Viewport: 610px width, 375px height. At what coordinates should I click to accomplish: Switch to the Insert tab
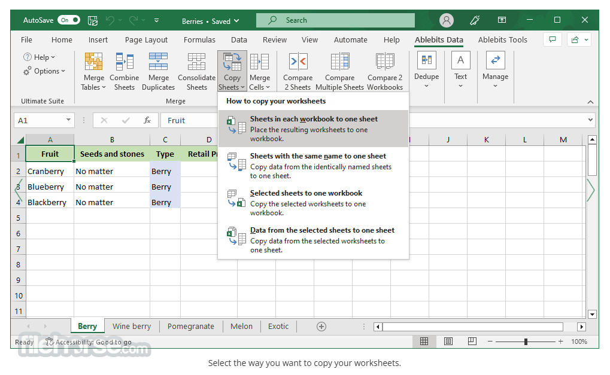[98, 39]
